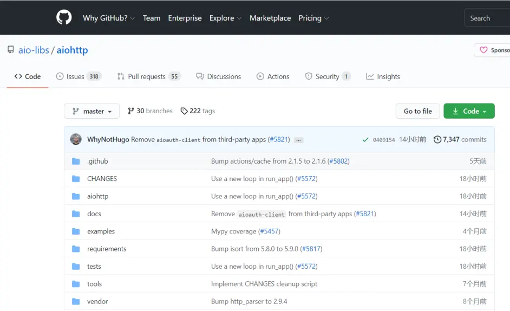Click the folder icon beside requirements

[x=76, y=249]
